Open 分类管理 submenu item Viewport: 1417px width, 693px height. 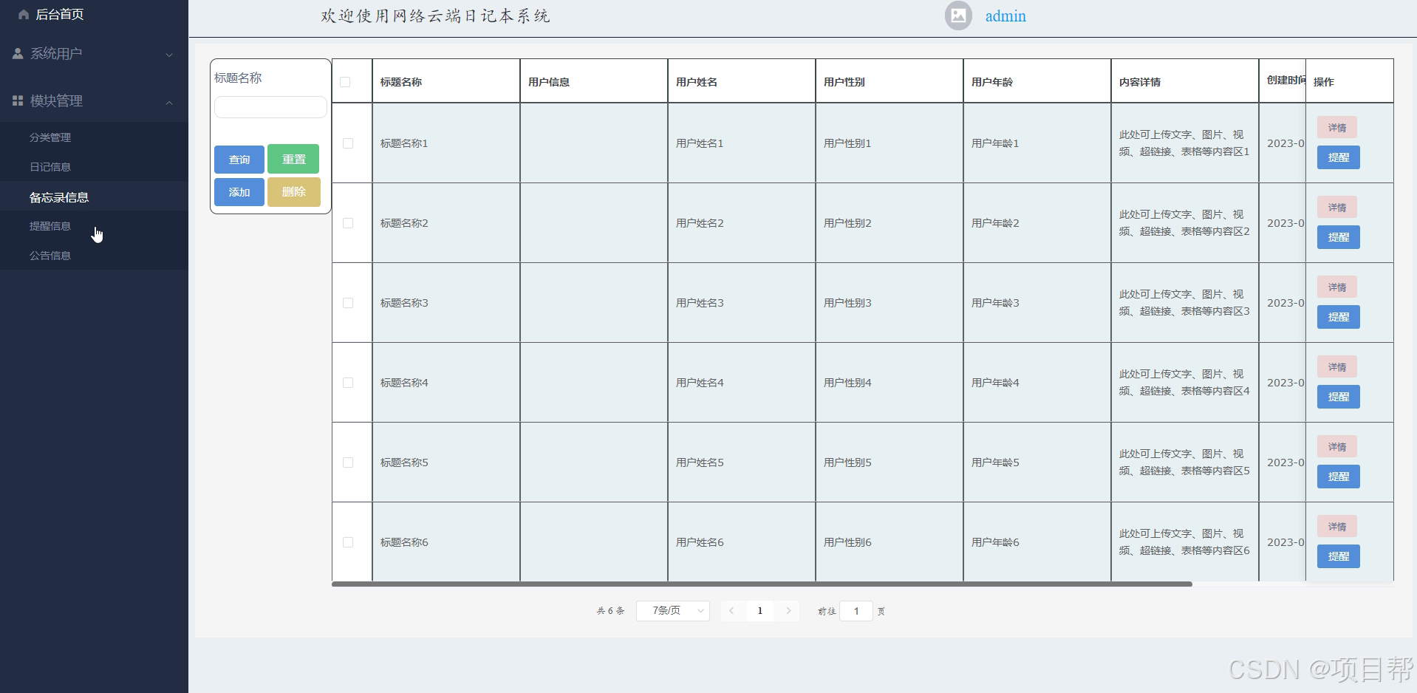(x=50, y=137)
